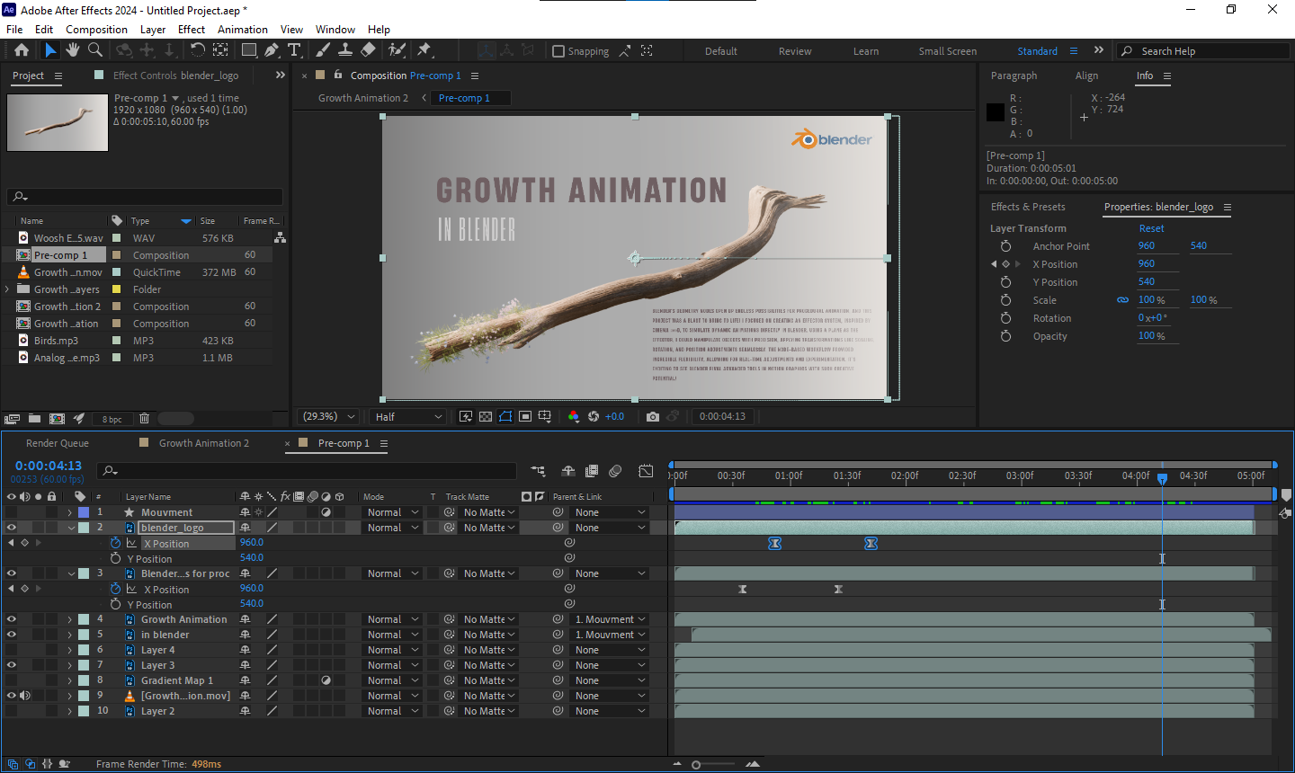This screenshot has width=1295, height=773.
Task: Hide the blender_logo layer eye icon
Action: click(x=12, y=528)
